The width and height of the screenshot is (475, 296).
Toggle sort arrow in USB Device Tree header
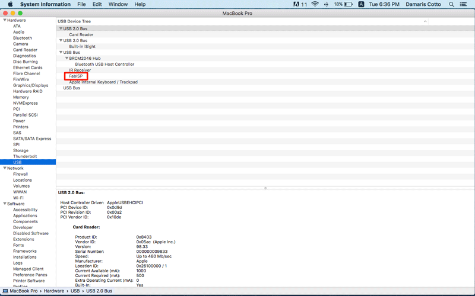[425, 21]
